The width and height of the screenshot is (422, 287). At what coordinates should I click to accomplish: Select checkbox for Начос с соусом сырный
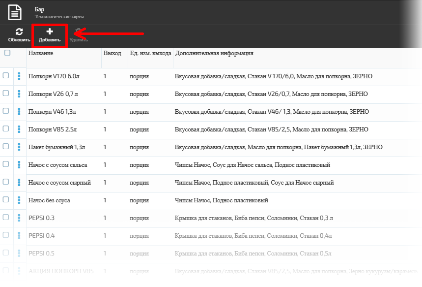[x=6, y=182]
